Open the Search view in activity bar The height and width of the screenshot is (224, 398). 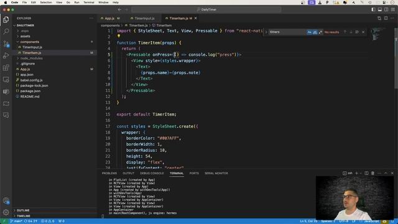[x=6, y=32]
